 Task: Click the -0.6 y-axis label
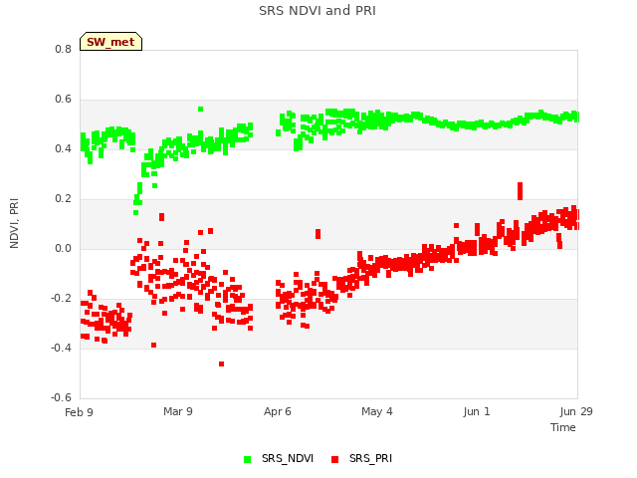tap(61, 397)
